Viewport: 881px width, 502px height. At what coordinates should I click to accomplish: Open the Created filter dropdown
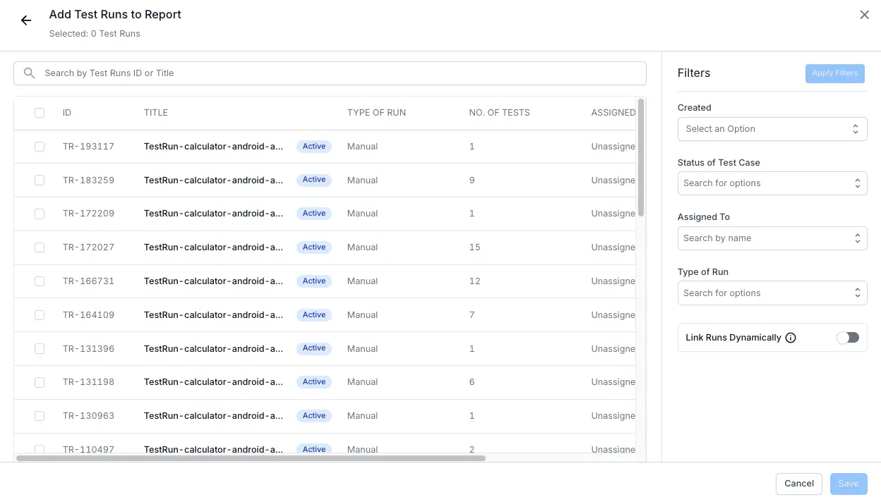pos(772,129)
